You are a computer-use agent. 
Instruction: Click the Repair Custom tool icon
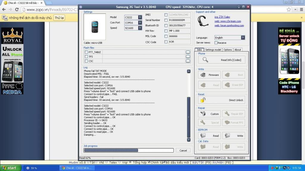tap(203, 114)
